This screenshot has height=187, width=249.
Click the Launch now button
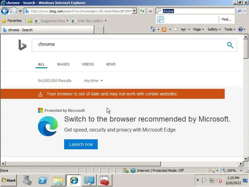(x=81, y=144)
